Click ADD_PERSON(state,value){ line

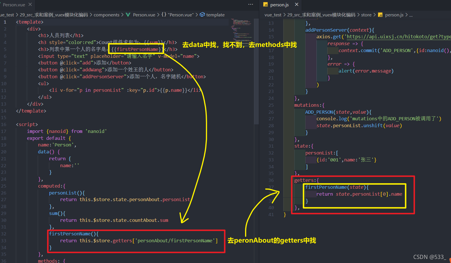click(338, 112)
